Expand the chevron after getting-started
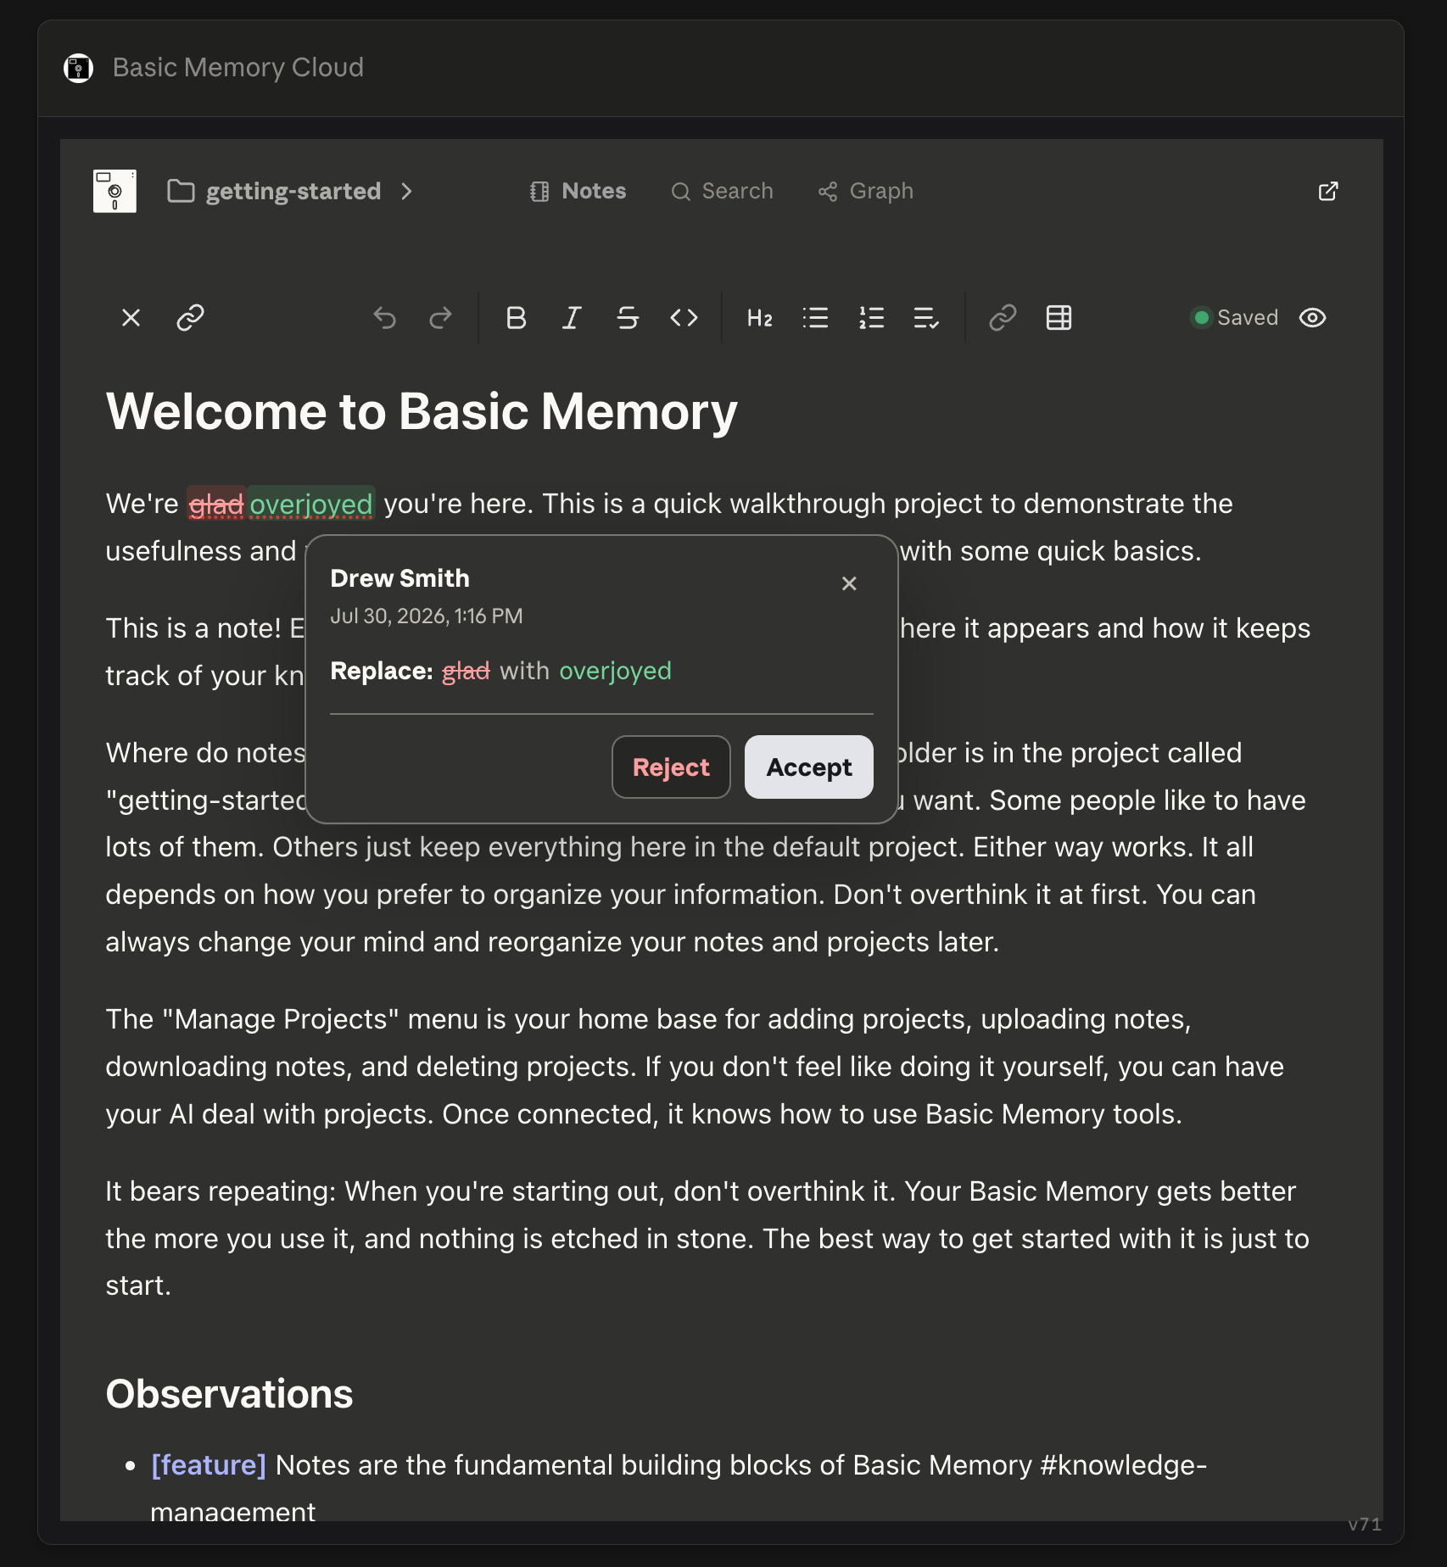This screenshot has width=1447, height=1567. click(407, 192)
